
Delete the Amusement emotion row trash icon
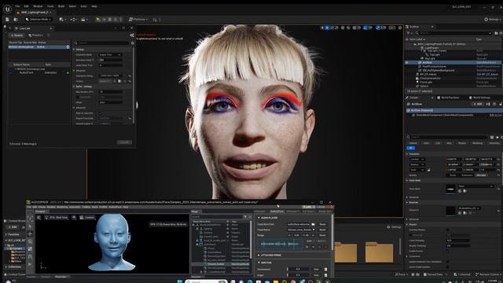click(325, 269)
